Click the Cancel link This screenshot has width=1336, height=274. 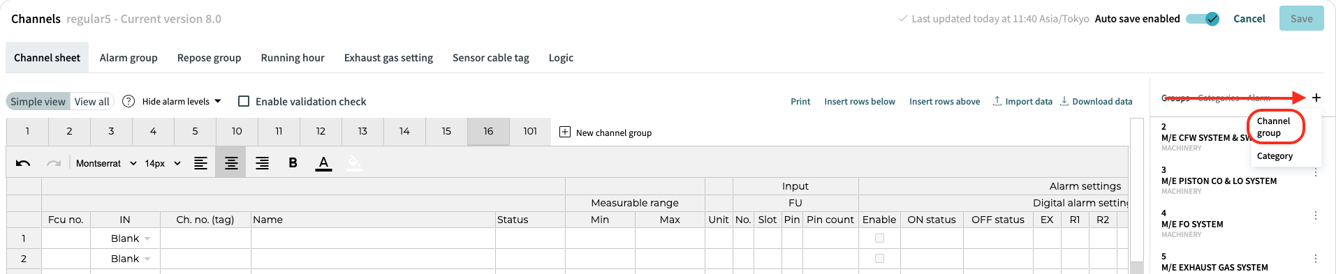pos(1249,19)
